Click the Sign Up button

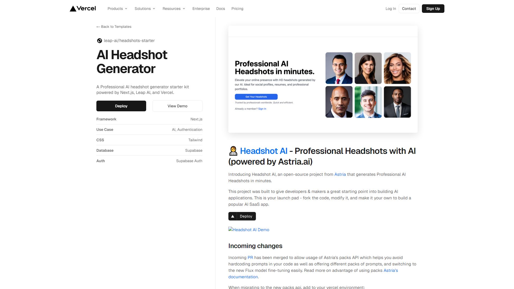pyautogui.click(x=433, y=9)
